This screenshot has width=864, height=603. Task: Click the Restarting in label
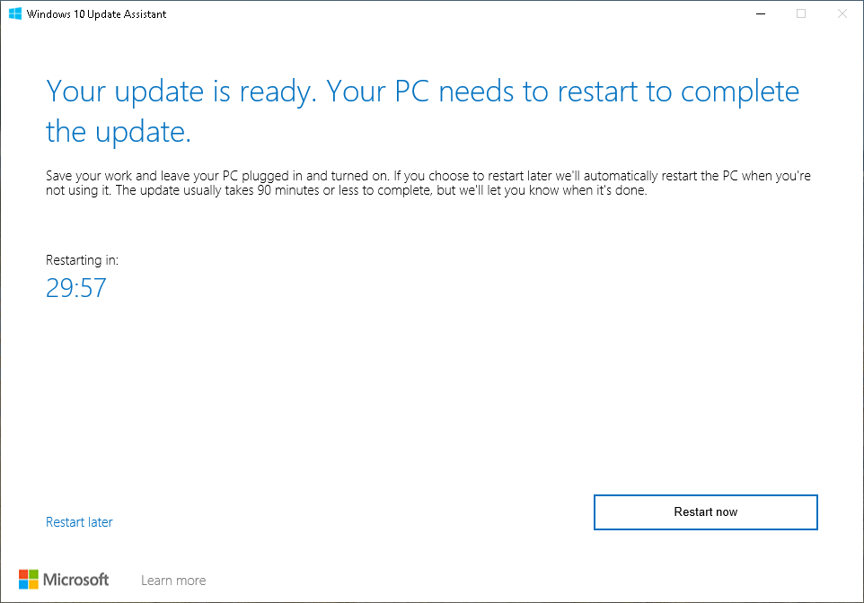pos(82,259)
